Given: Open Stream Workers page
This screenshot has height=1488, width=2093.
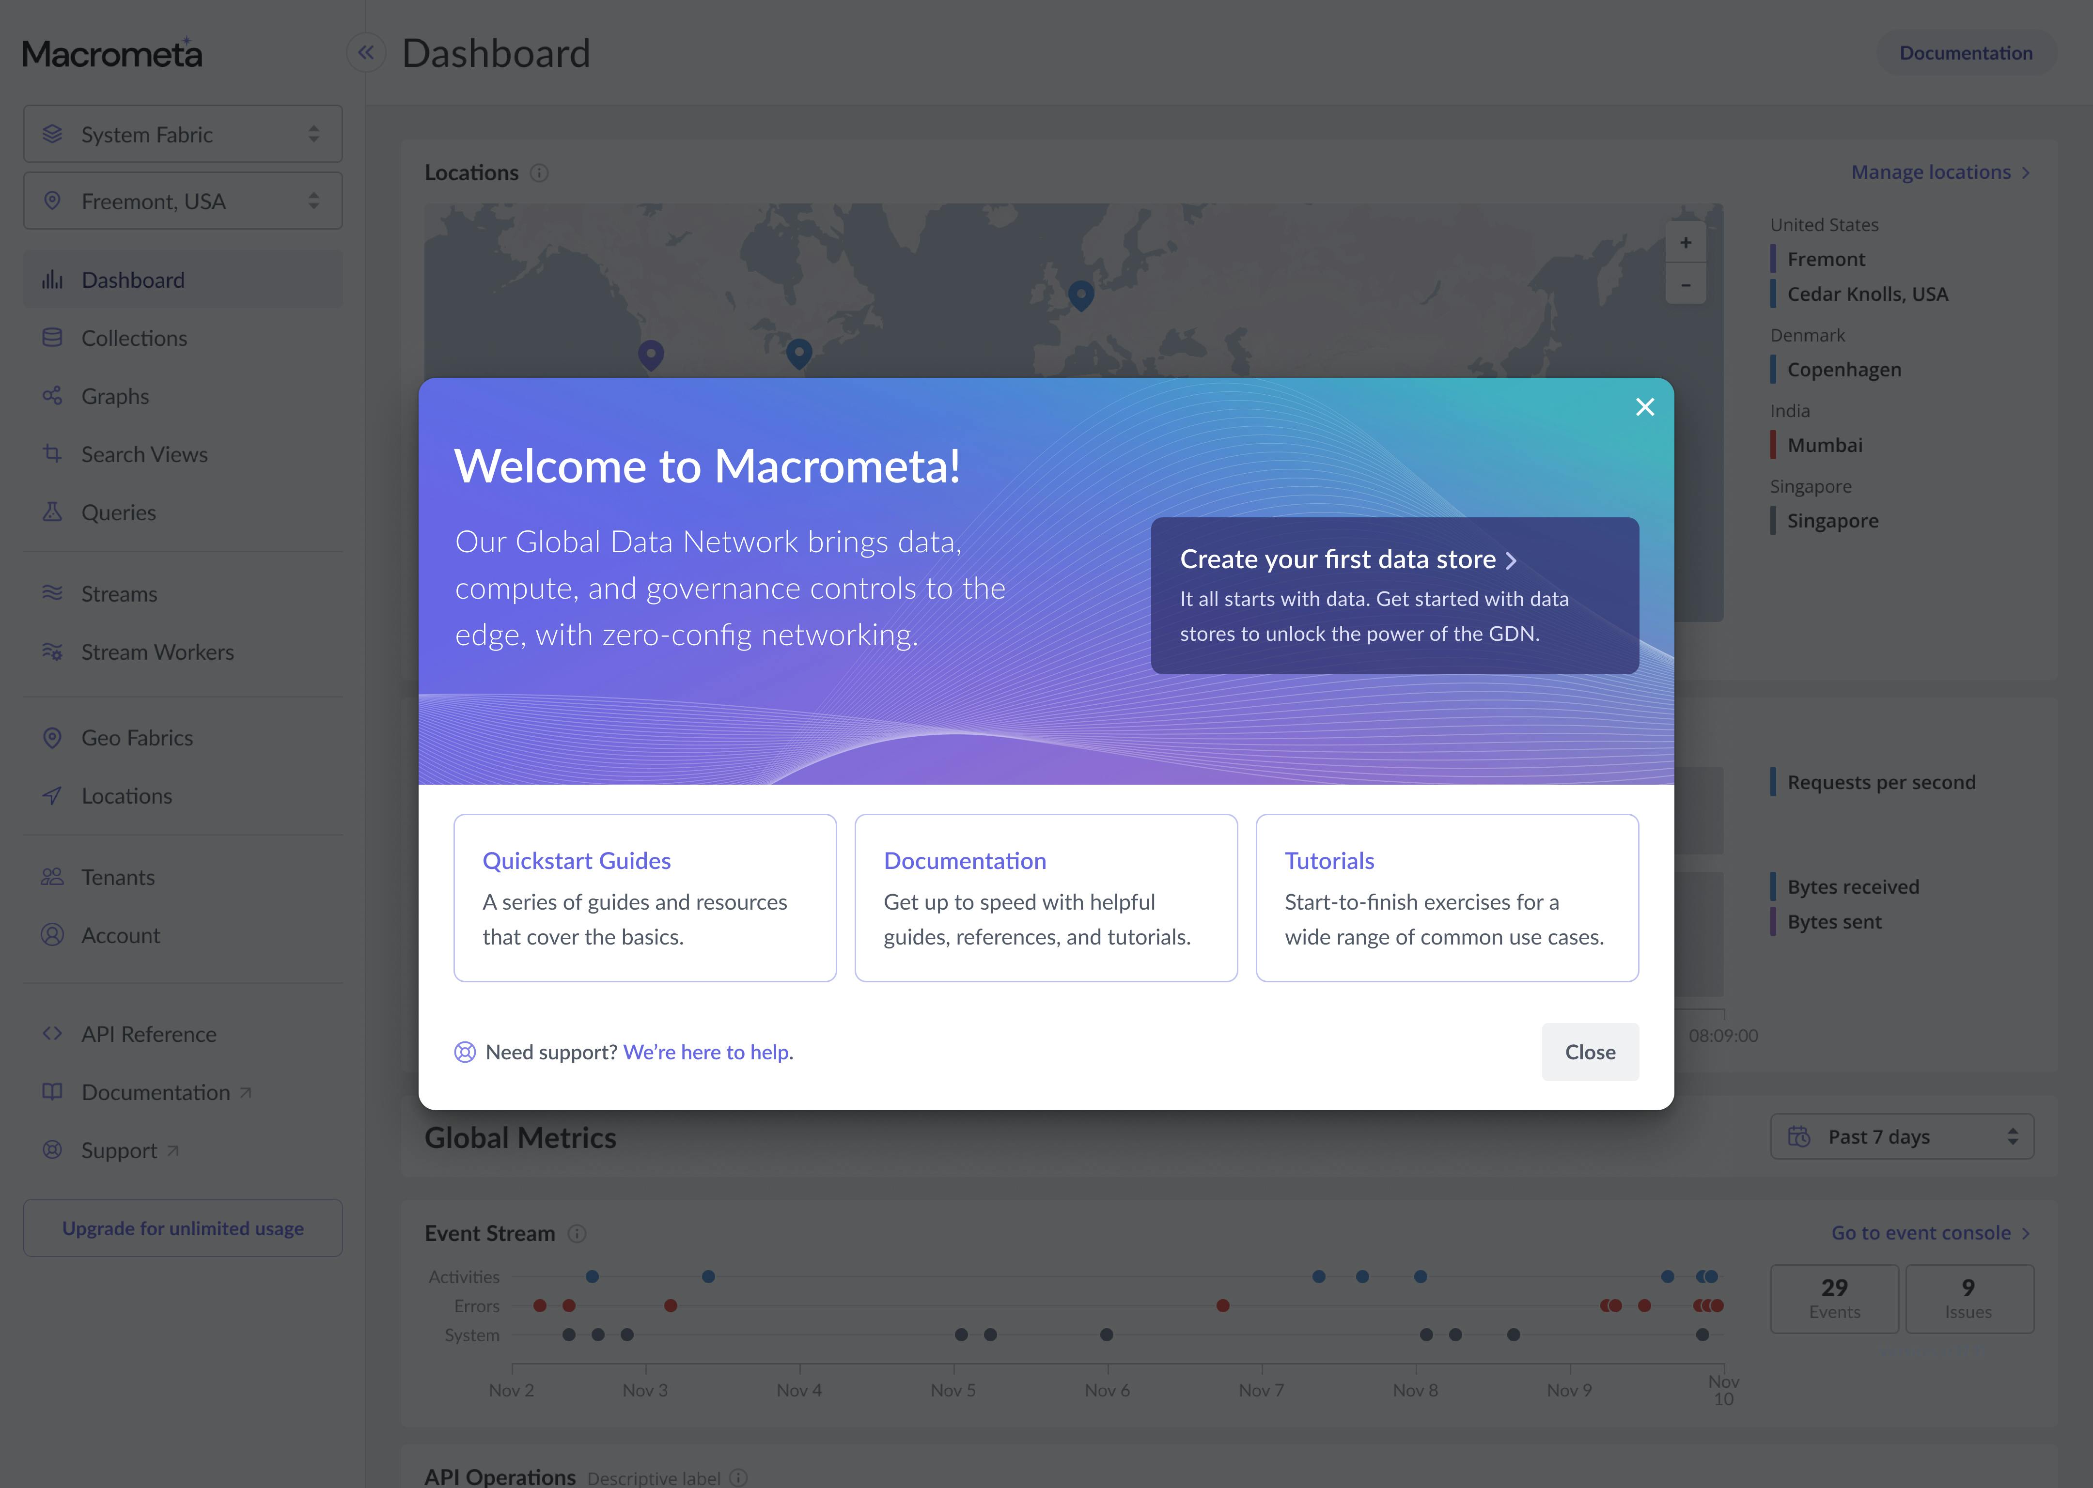Looking at the screenshot, I should (x=183, y=651).
